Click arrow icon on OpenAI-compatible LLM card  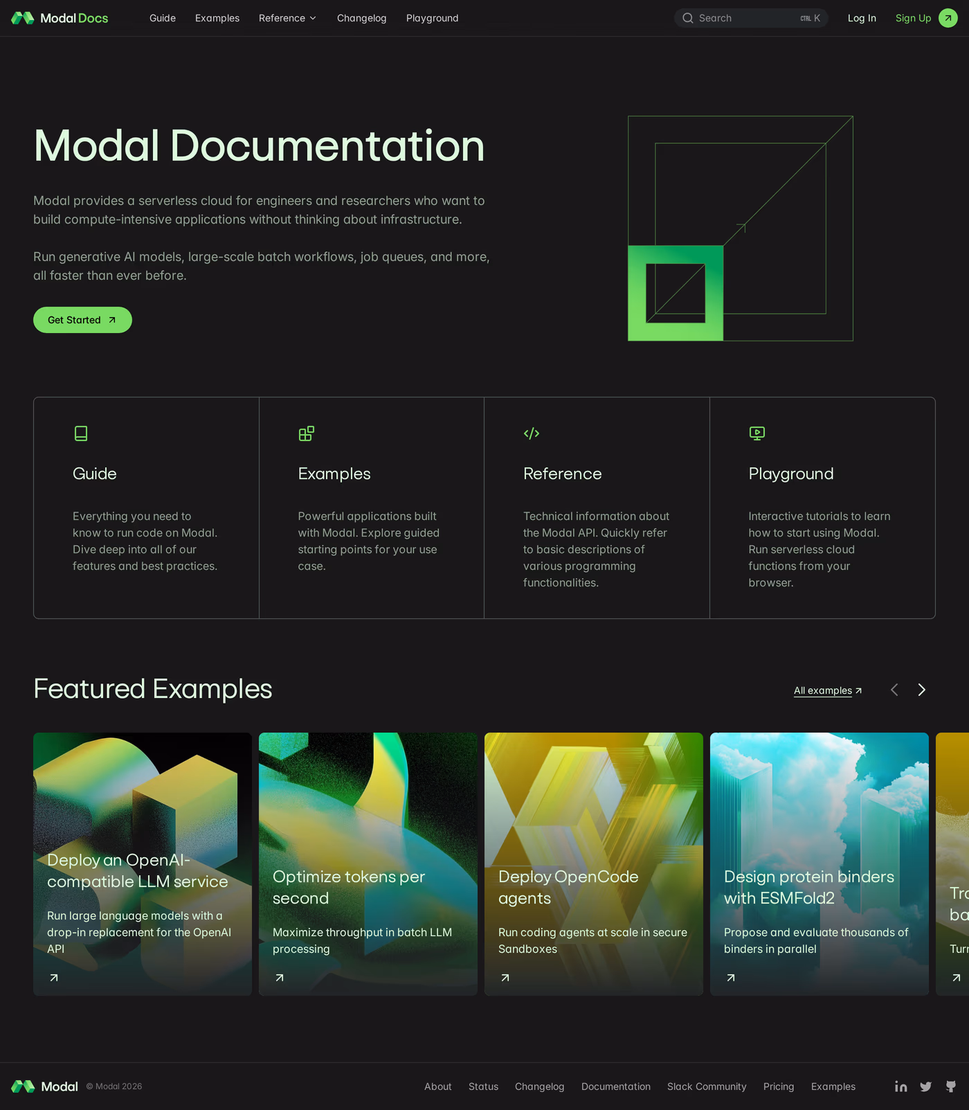[x=54, y=978]
